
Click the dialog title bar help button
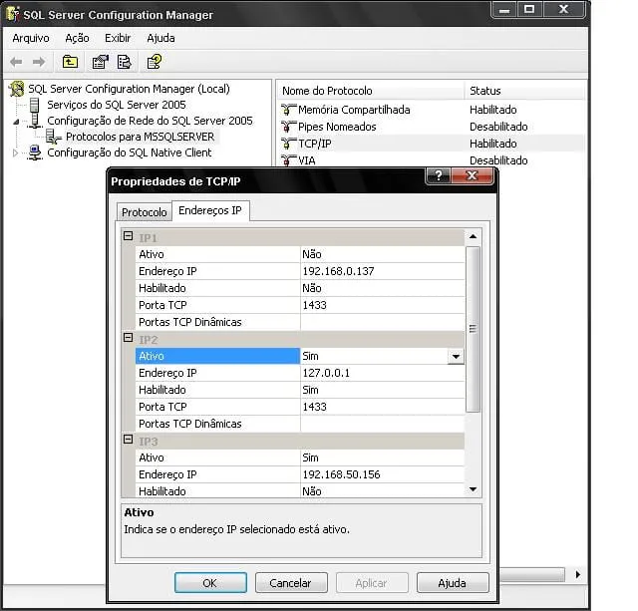438,176
